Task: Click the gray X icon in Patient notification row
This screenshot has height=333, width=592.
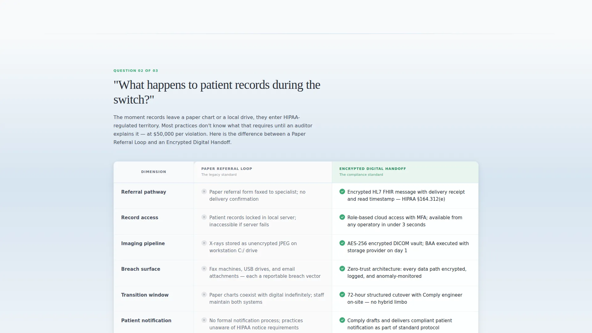Action: 204,320
